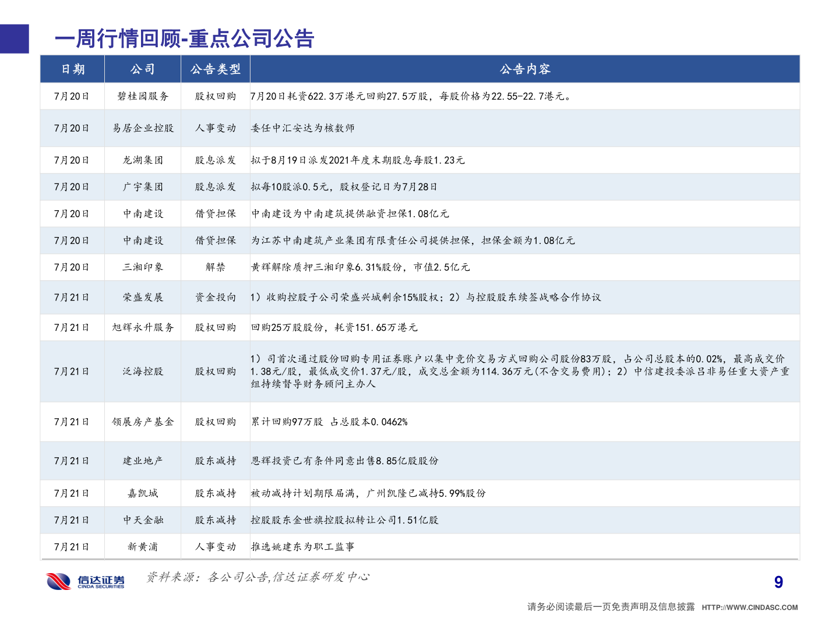The image size is (839, 629).
Task: Select the 7月21日 date cell for 荣盛发展
Action: point(72,296)
